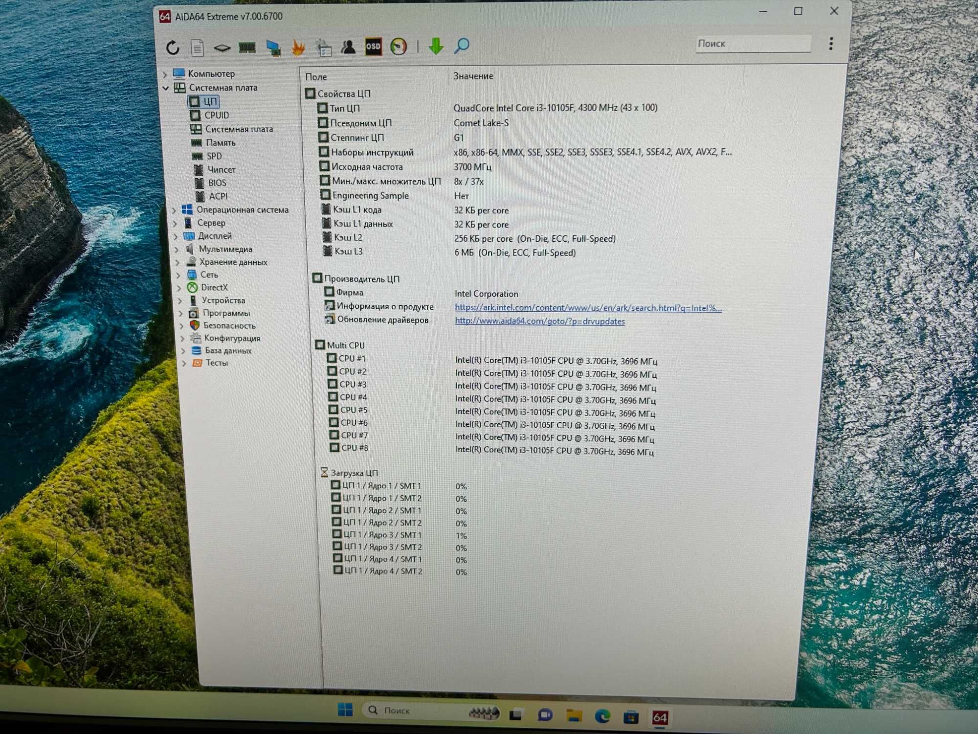Open the audit manager icon

coord(324,47)
